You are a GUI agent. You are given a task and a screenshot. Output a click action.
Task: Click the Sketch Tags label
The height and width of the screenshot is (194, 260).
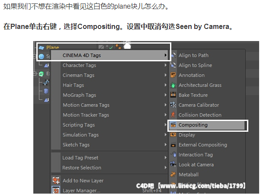(x=76, y=145)
